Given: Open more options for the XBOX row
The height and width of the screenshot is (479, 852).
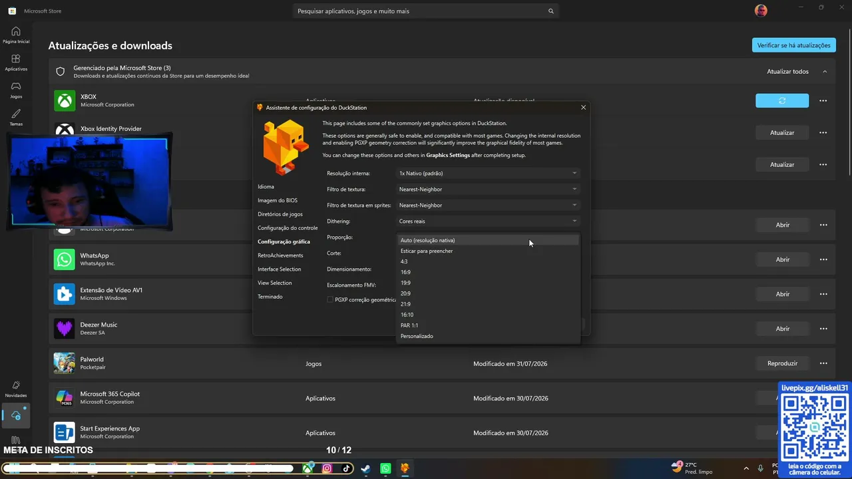Looking at the screenshot, I should tap(823, 100).
